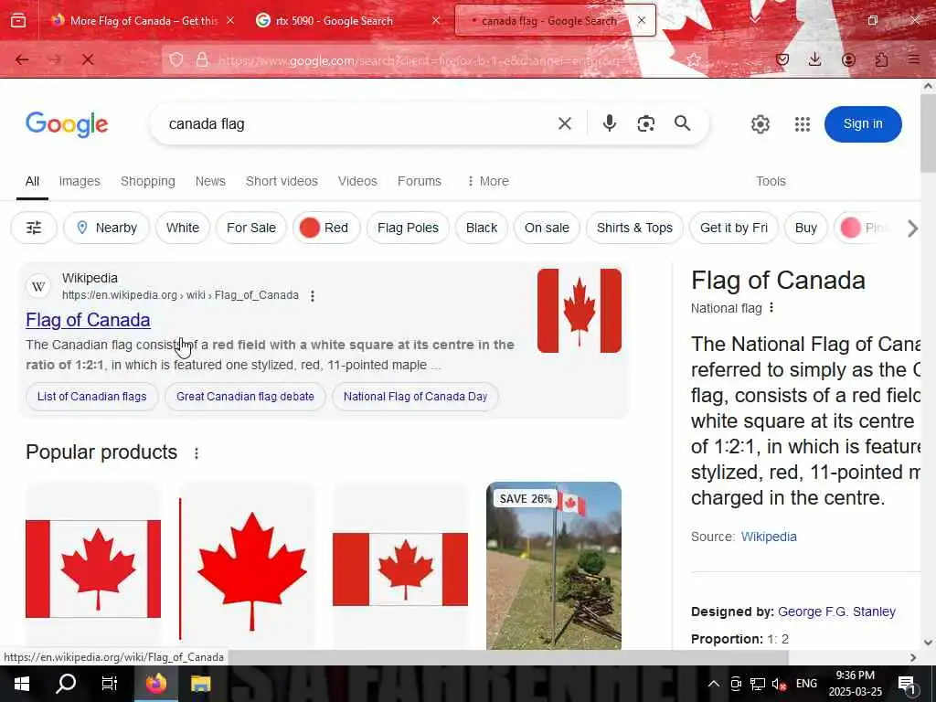Expand the More search categories menu
Viewport: 936px width, 702px height.
coord(488,181)
